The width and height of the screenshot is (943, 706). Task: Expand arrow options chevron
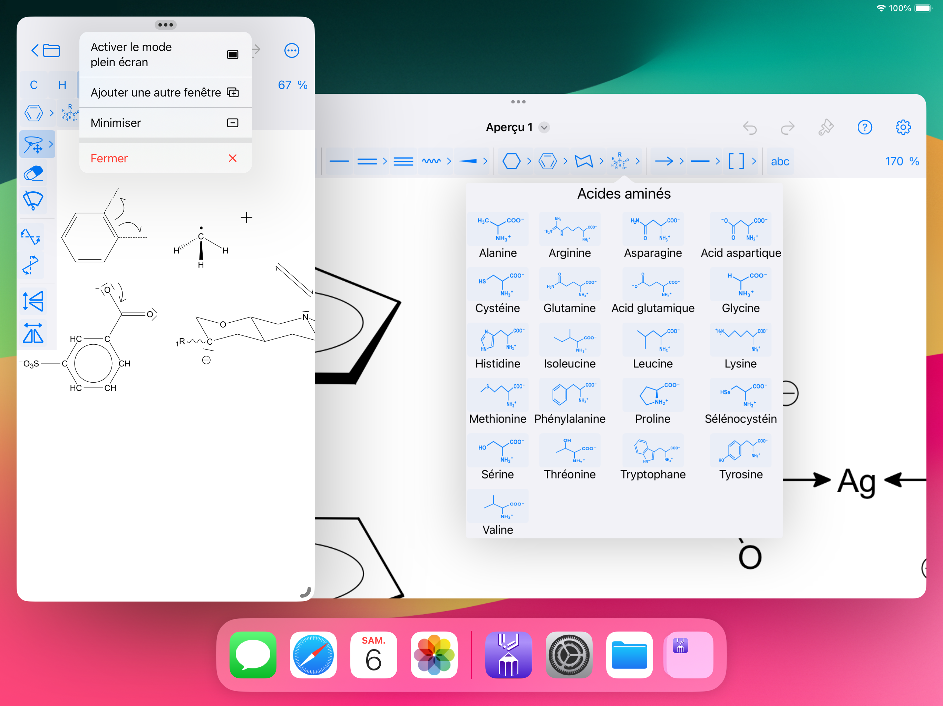pos(681,161)
